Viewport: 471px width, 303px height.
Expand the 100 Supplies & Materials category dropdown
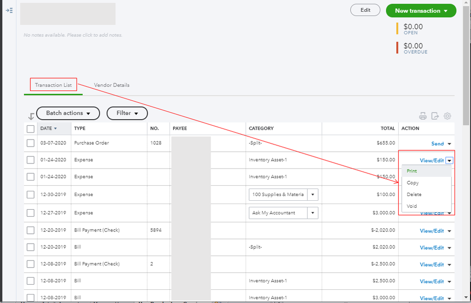pos(313,195)
